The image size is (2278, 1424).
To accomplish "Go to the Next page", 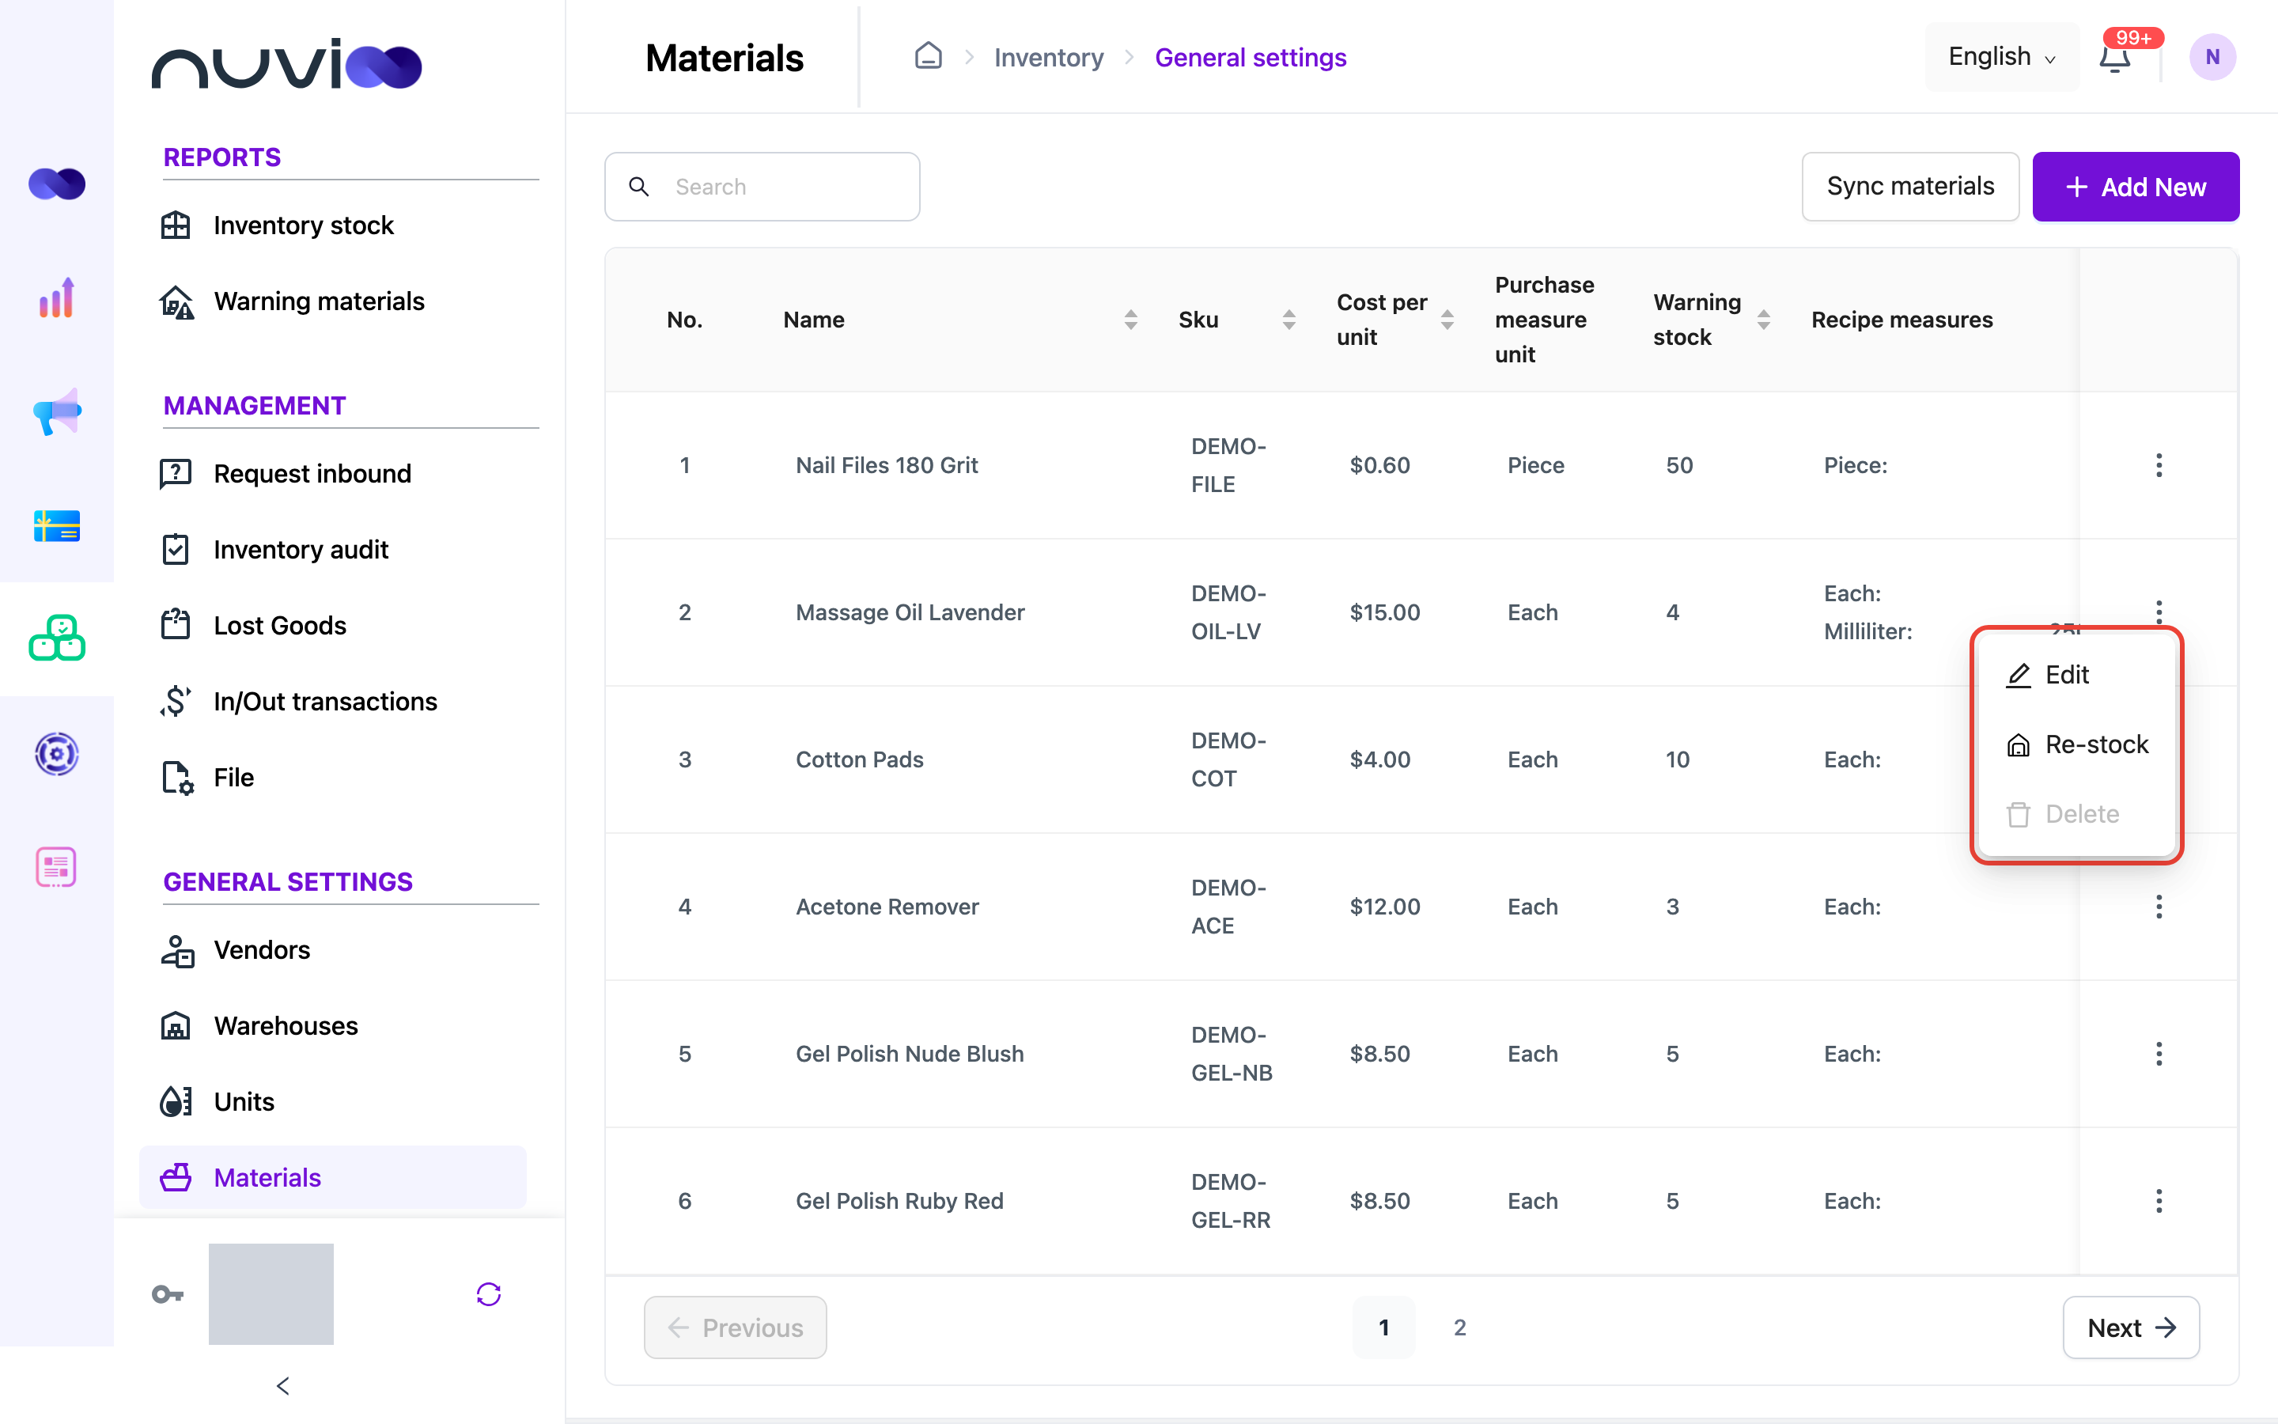I will [x=2130, y=1327].
